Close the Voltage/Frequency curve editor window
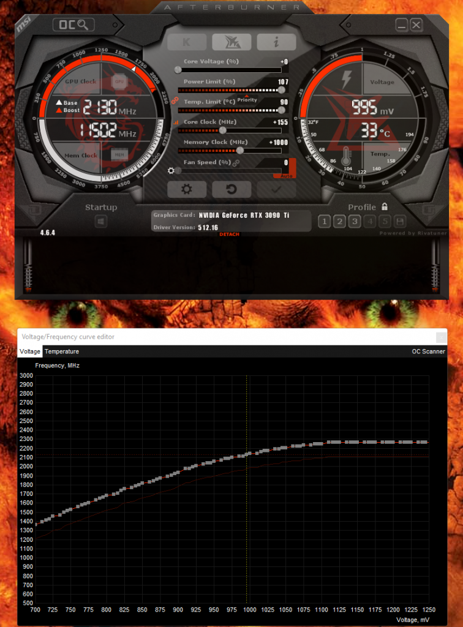This screenshot has width=463, height=627. pos(441,337)
